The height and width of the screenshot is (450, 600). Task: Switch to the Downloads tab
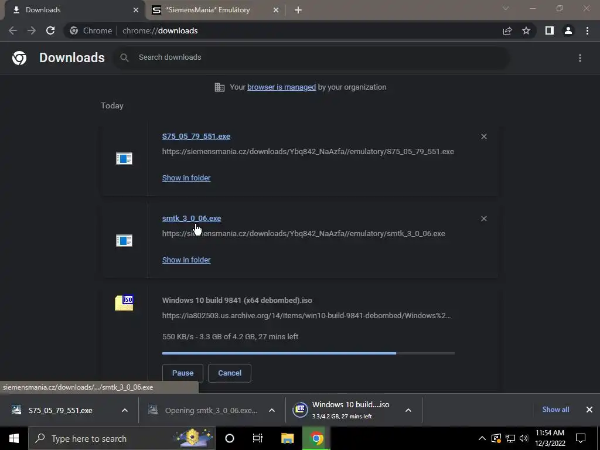pos(73,10)
